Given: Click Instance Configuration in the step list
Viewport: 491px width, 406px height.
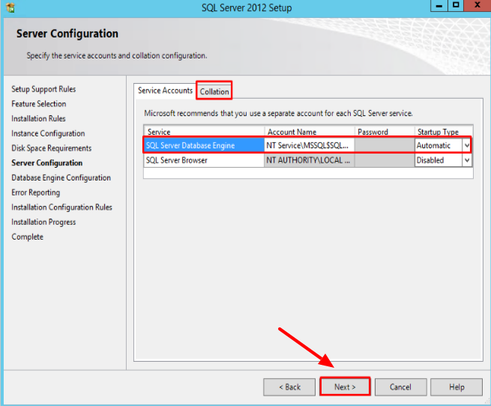Looking at the screenshot, I should click(48, 133).
